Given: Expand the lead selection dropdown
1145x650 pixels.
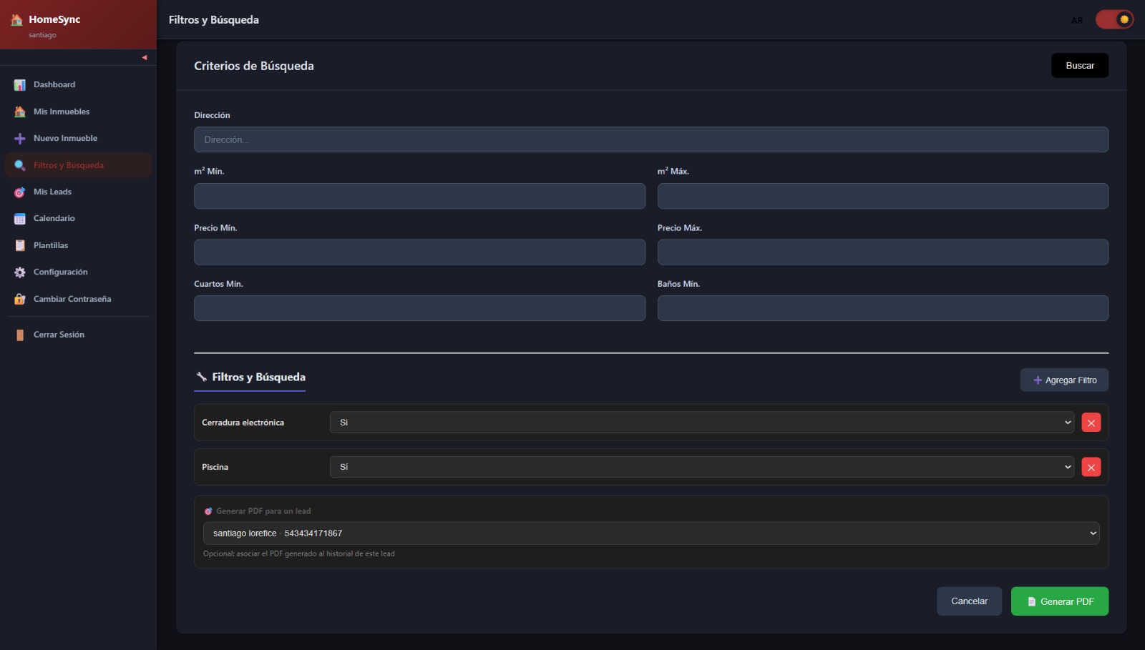Looking at the screenshot, I should point(651,533).
